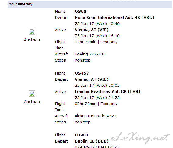Viewport: 173px width, 148px height.
Task: Select the flight number LH981
Action: click(x=81, y=135)
